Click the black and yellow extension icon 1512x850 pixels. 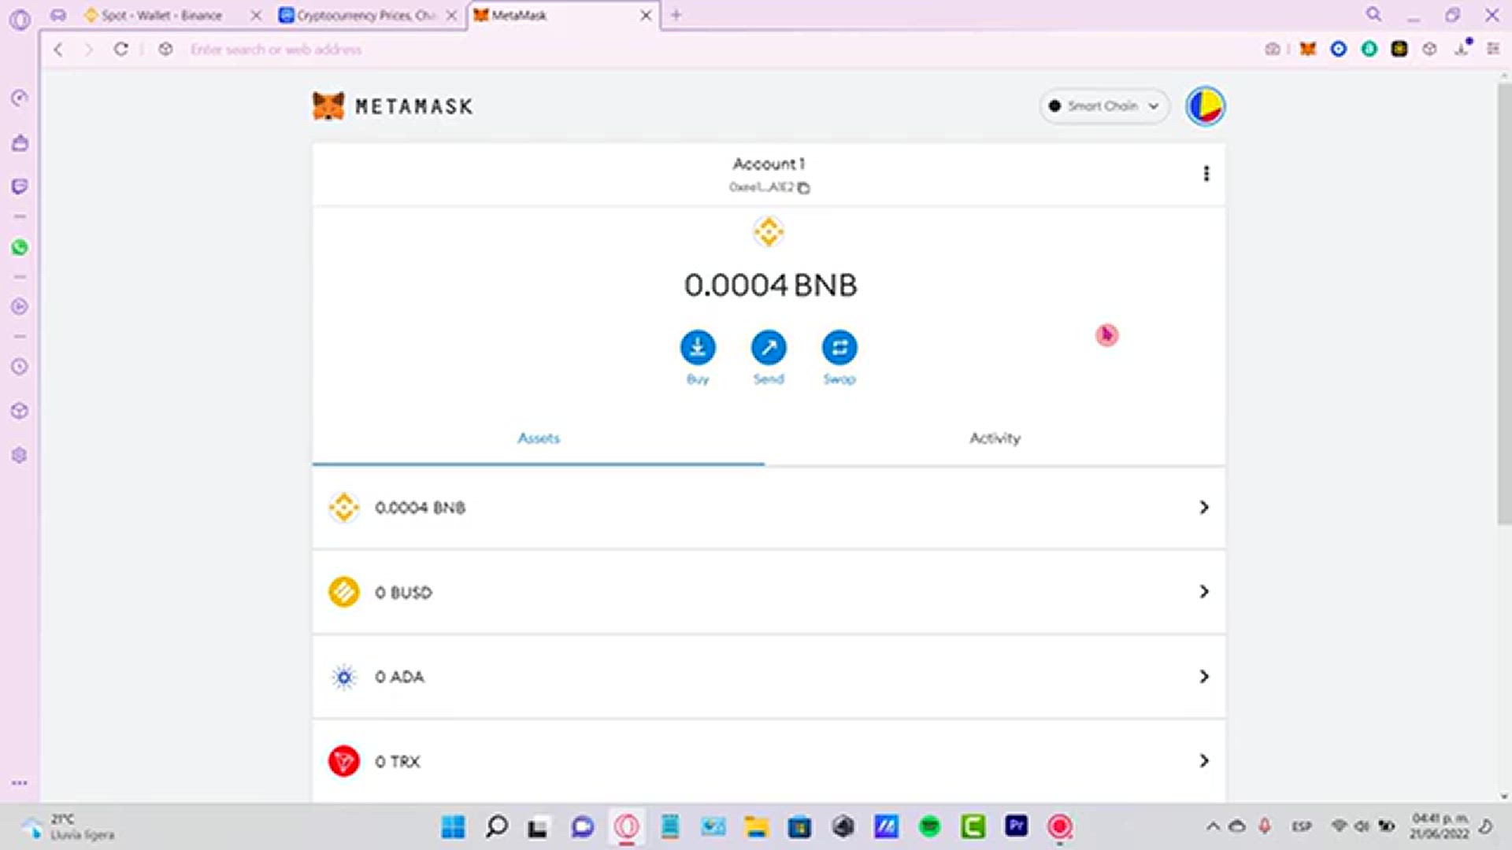1399,49
